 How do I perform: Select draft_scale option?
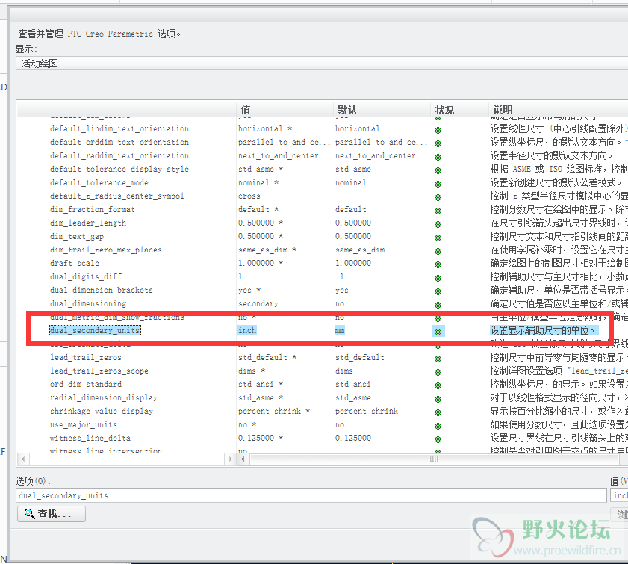75,263
